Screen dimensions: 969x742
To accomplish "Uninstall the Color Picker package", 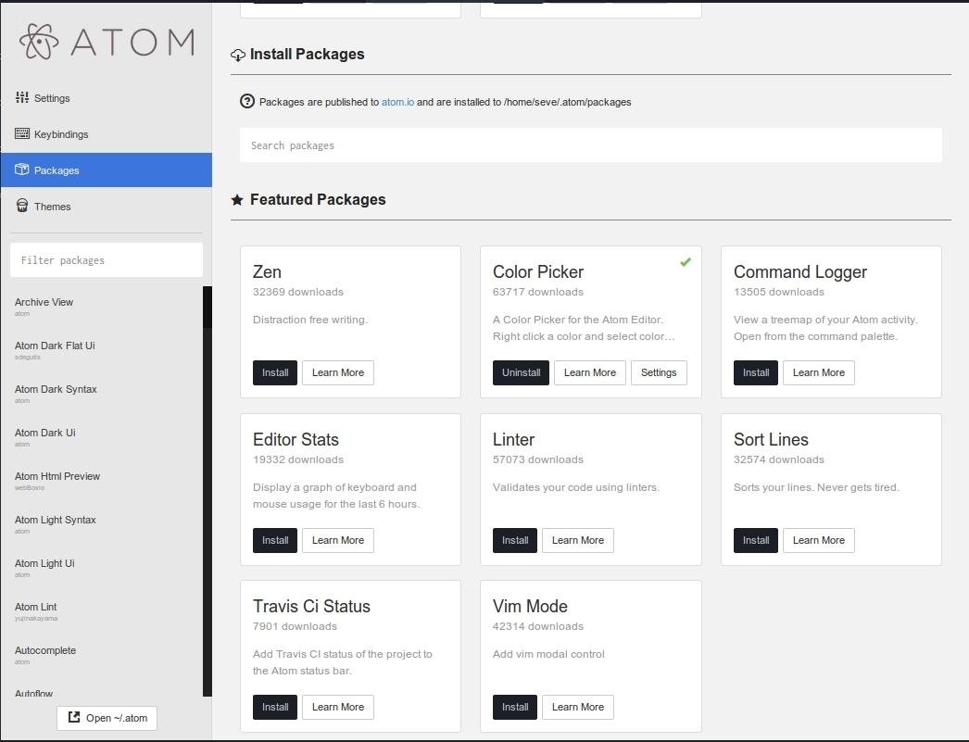I will pyautogui.click(x=521, y=372).
